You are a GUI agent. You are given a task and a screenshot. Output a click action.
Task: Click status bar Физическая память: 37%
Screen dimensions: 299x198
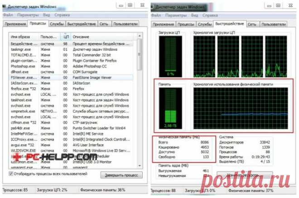pos(251,191)
